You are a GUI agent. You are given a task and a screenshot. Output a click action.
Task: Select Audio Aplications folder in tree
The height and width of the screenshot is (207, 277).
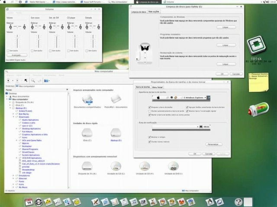click(30, 120)
